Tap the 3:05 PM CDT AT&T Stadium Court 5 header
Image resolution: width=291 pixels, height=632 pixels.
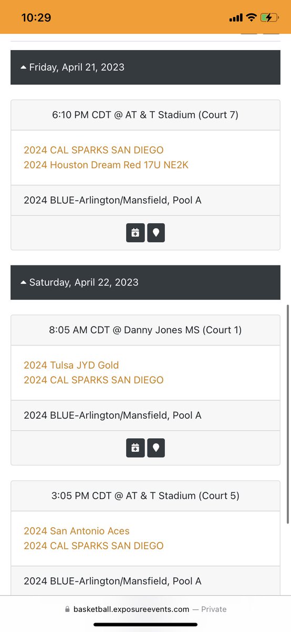(145, 496)
